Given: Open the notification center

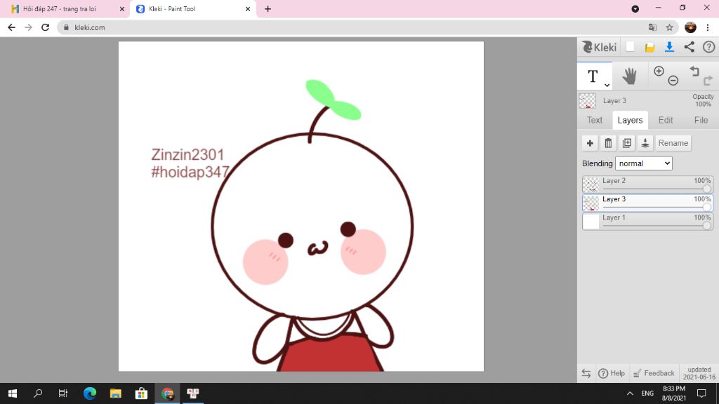Looking at the screenshot, I should [701, 393].
